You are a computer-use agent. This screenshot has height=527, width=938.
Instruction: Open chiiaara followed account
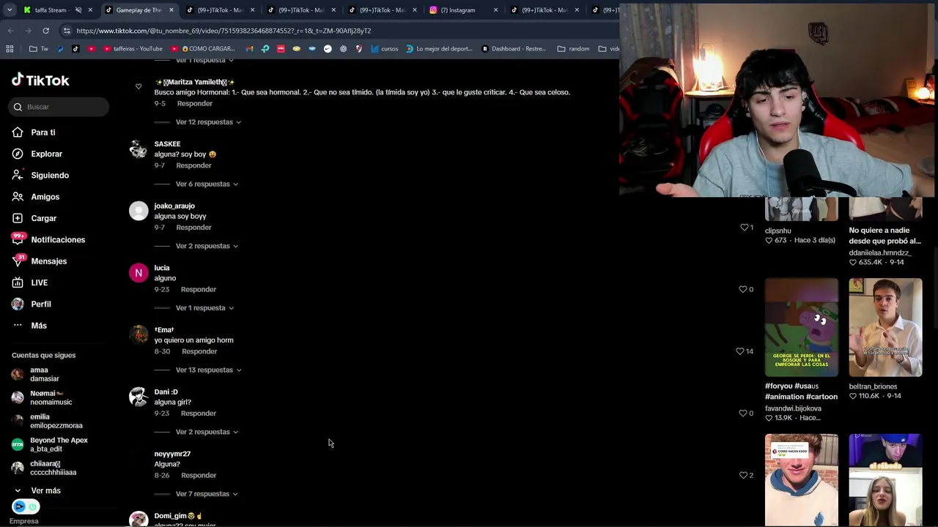tap(44, 468)
